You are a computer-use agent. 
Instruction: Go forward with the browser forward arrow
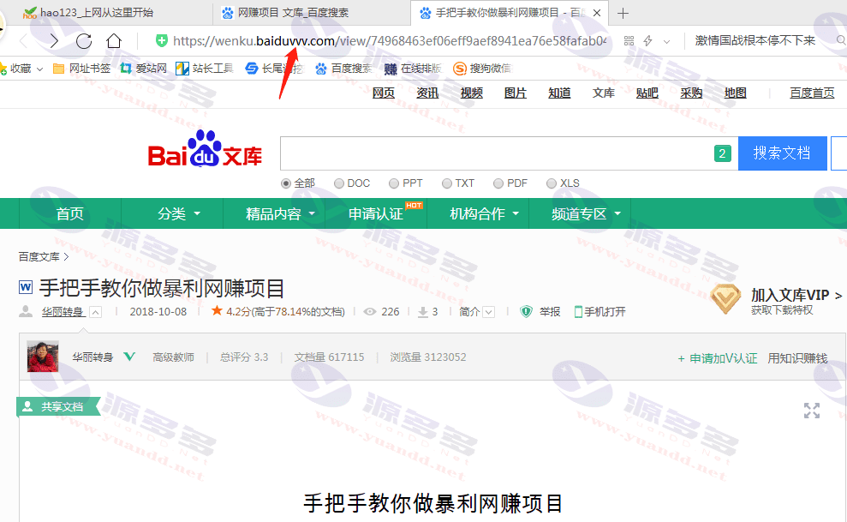(x=53, y=40)
